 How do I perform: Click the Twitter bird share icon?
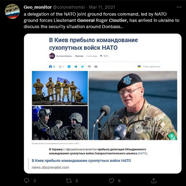[x=82, y=67]
